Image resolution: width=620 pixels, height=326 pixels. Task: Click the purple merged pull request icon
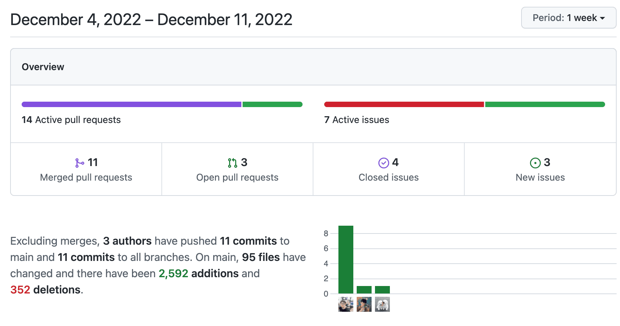tap(80, 163)
